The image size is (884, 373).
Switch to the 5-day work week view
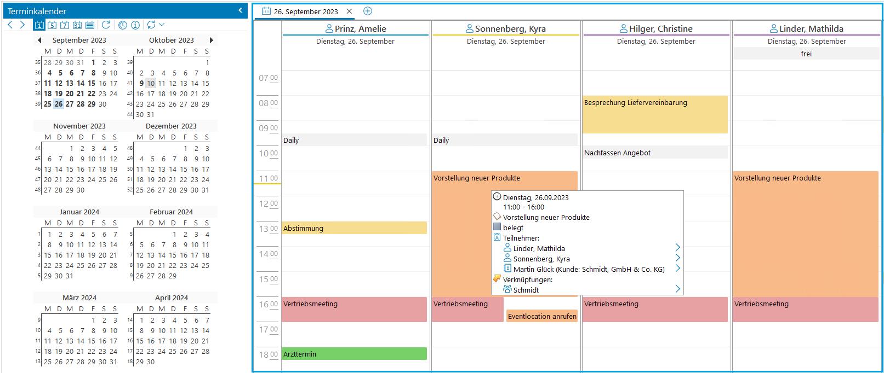click(x=52, y=25)
